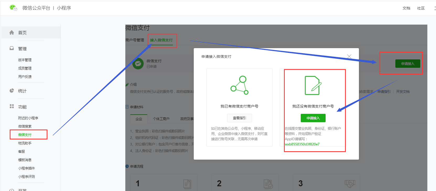Open 微信搜索 menu item
The height and width of the screenshot is (191, 436).
pyautogui.click(x=25, y=126)
